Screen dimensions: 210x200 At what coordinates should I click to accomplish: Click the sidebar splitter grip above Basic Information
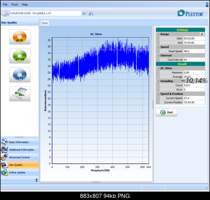coord(19,137)
